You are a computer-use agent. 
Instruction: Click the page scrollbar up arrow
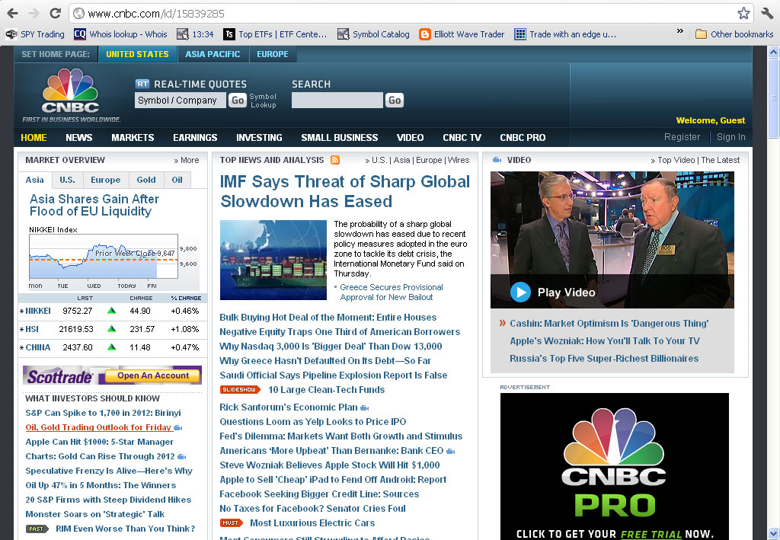click(x=774, y=52)
